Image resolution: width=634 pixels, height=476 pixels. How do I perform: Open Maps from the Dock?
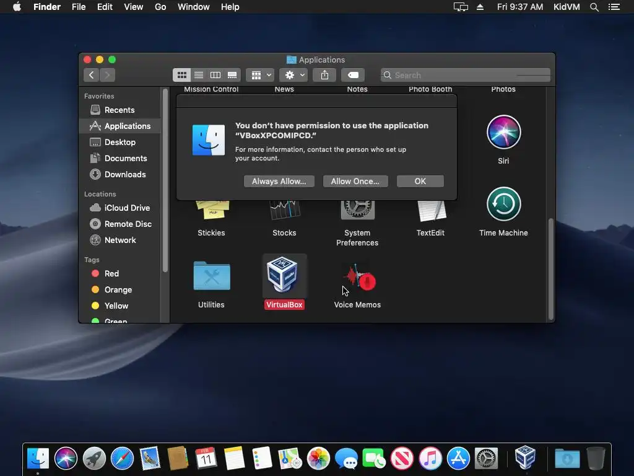(290, 459)
